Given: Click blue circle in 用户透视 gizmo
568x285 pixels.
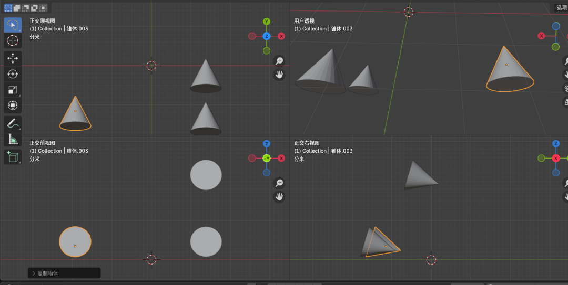Looking at the screenshot, I should tap(556, 26).
